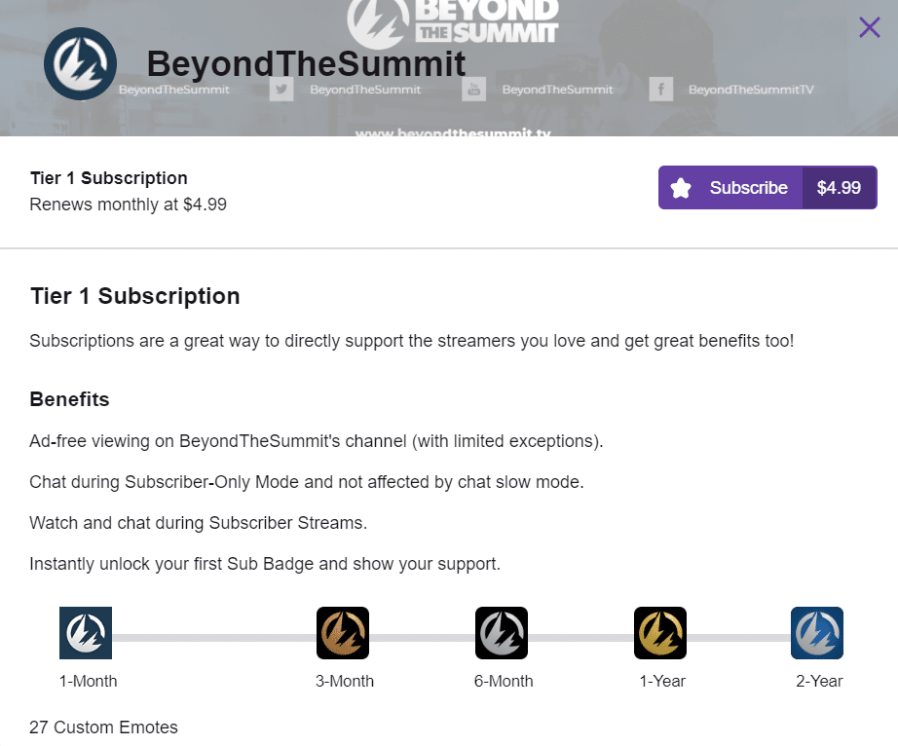This screenshot has width=898, height=746.
Task: Click the BeyondTheSummit YouTube handle text
Action: tap(557, 90)
